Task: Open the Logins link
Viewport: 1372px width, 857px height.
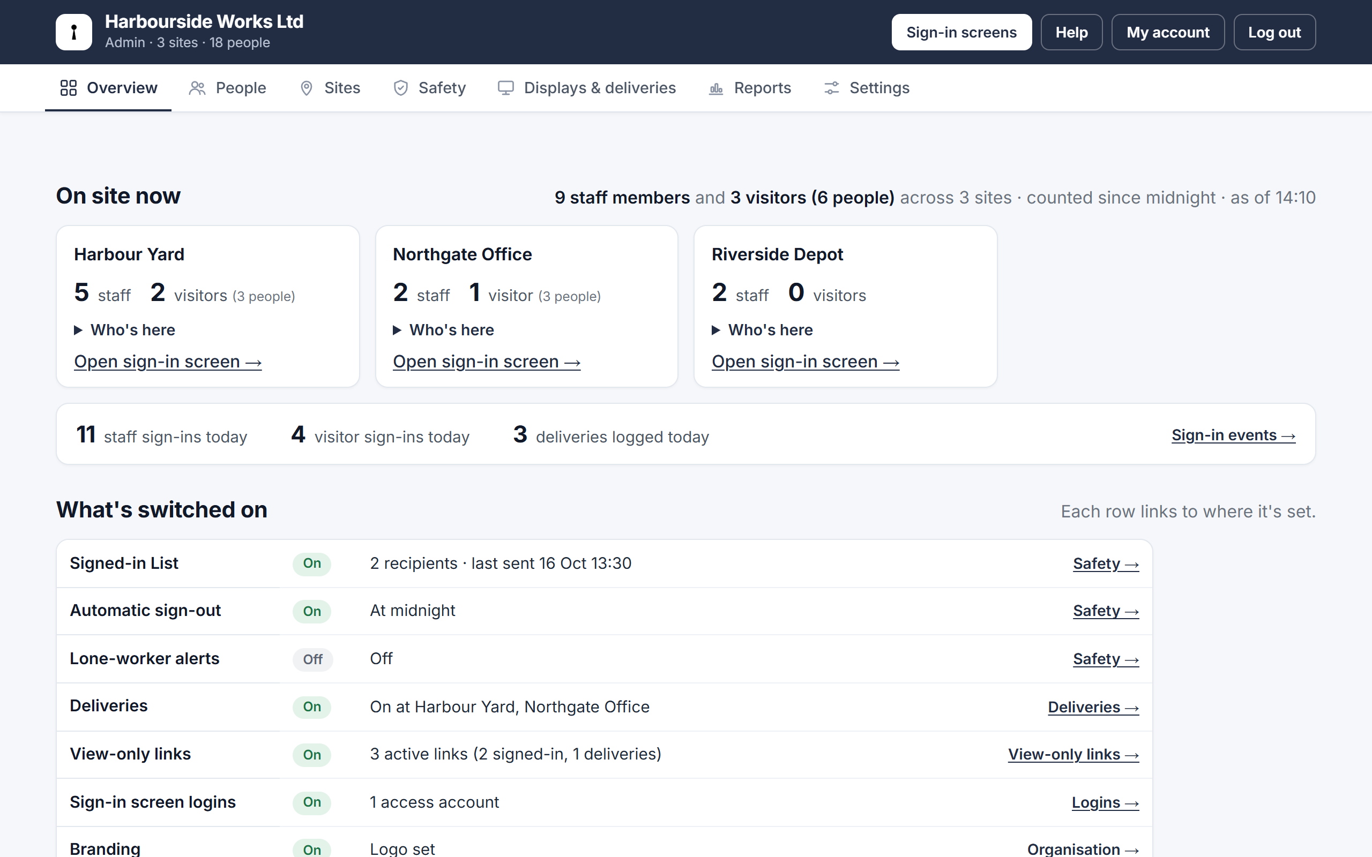Action: (1106, 802)
